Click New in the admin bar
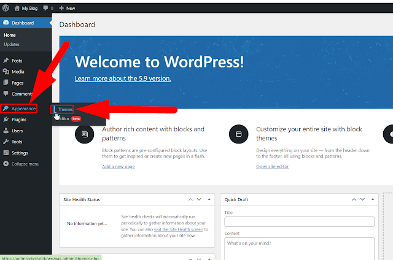393x260 pixels. [71, 8]
